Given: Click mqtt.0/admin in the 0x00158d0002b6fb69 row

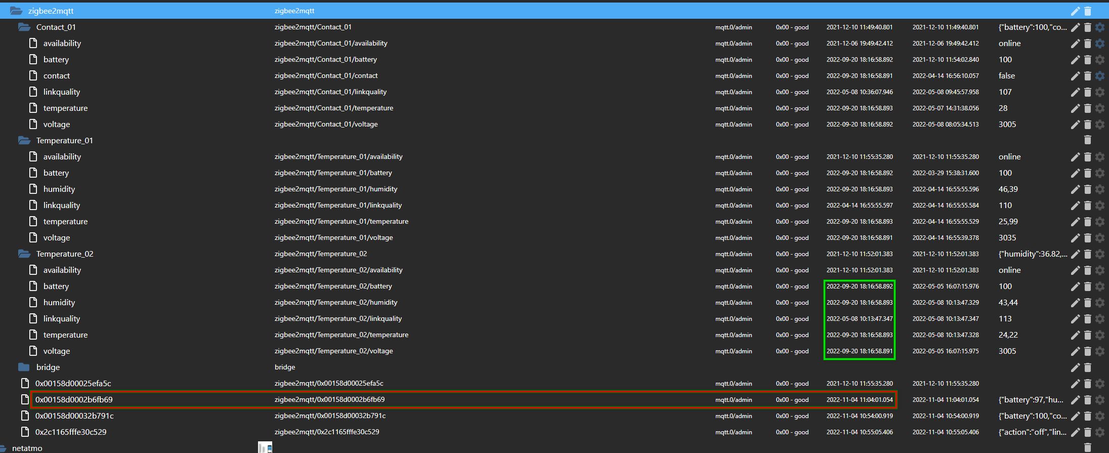Looking at the screenshot, I should pyautogui.click(x=734, y=400).
